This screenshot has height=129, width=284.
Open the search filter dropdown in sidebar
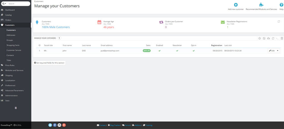point(5,4)
